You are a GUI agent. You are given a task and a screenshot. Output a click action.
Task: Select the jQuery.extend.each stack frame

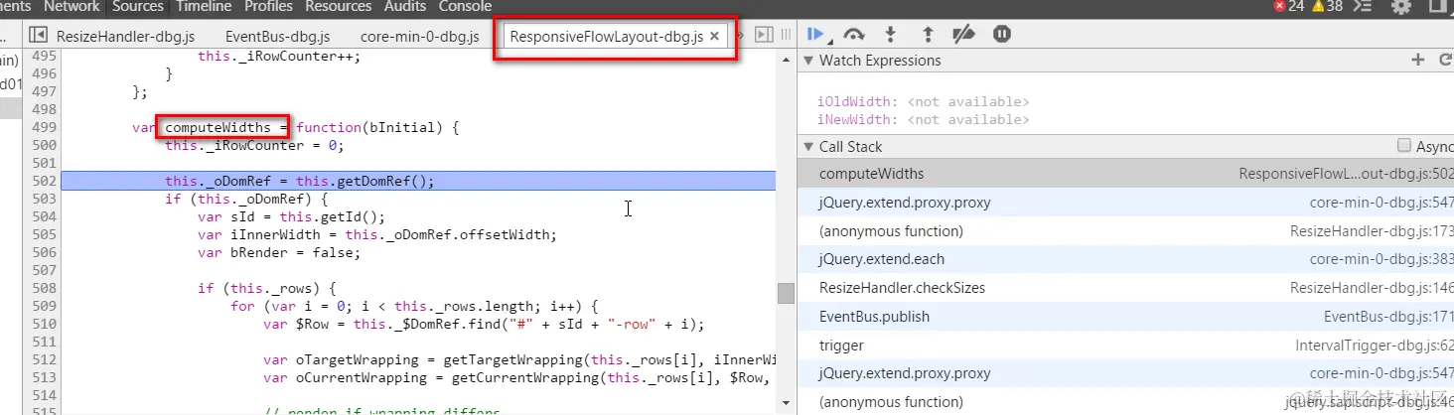1125,259
